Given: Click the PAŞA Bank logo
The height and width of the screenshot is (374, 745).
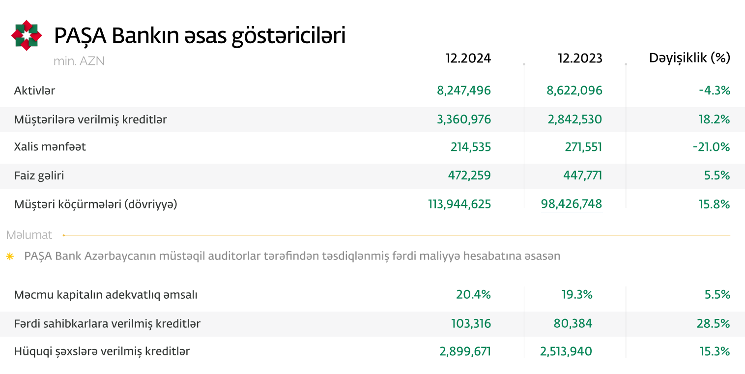Looking at the screenshot, I should pyautogui.click(x=27, y=35).
